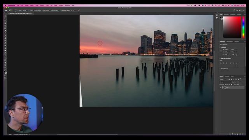Select the Brush tool

(x=5, y=36)
